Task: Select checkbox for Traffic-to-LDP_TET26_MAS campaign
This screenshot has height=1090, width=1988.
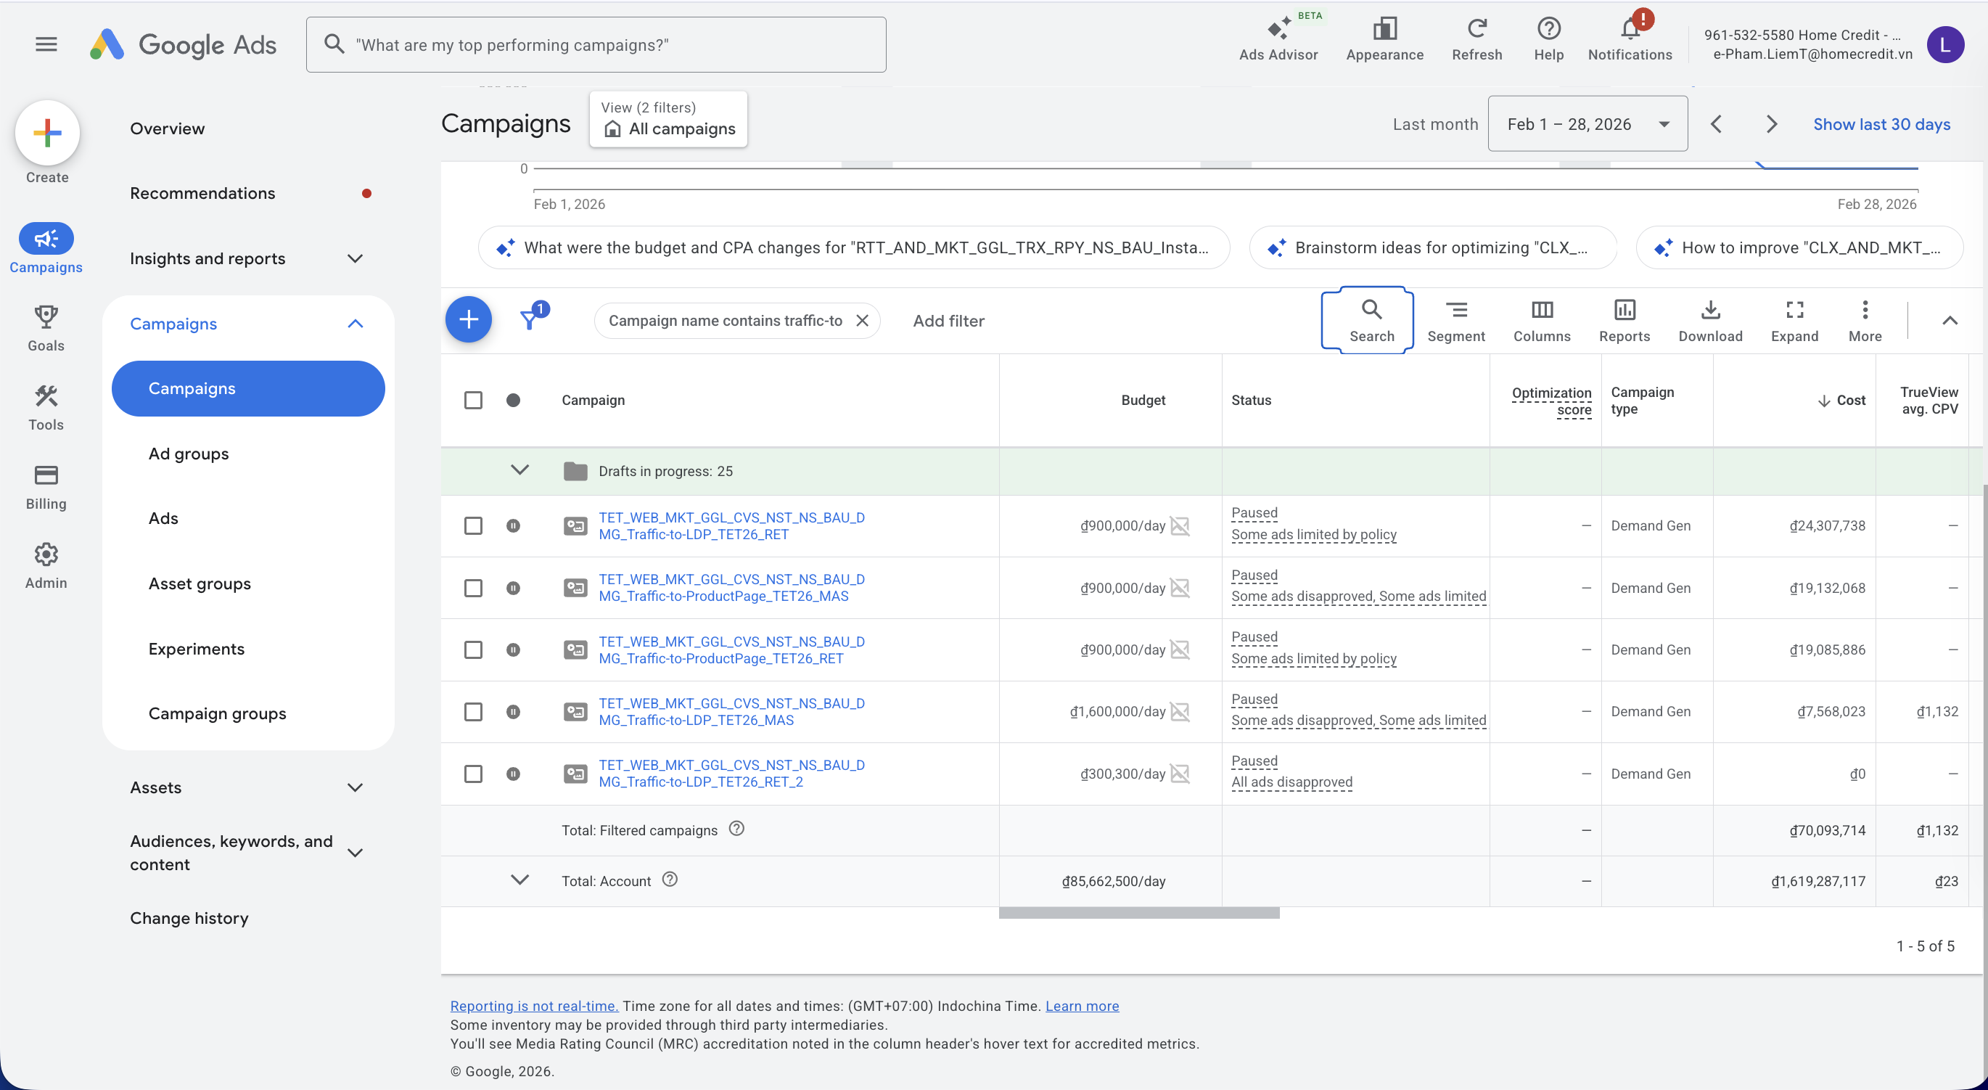Action: tap(473, 712)
